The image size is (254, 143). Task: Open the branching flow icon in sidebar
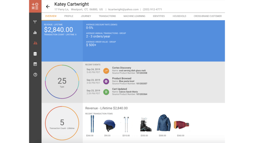click(35, 22)
